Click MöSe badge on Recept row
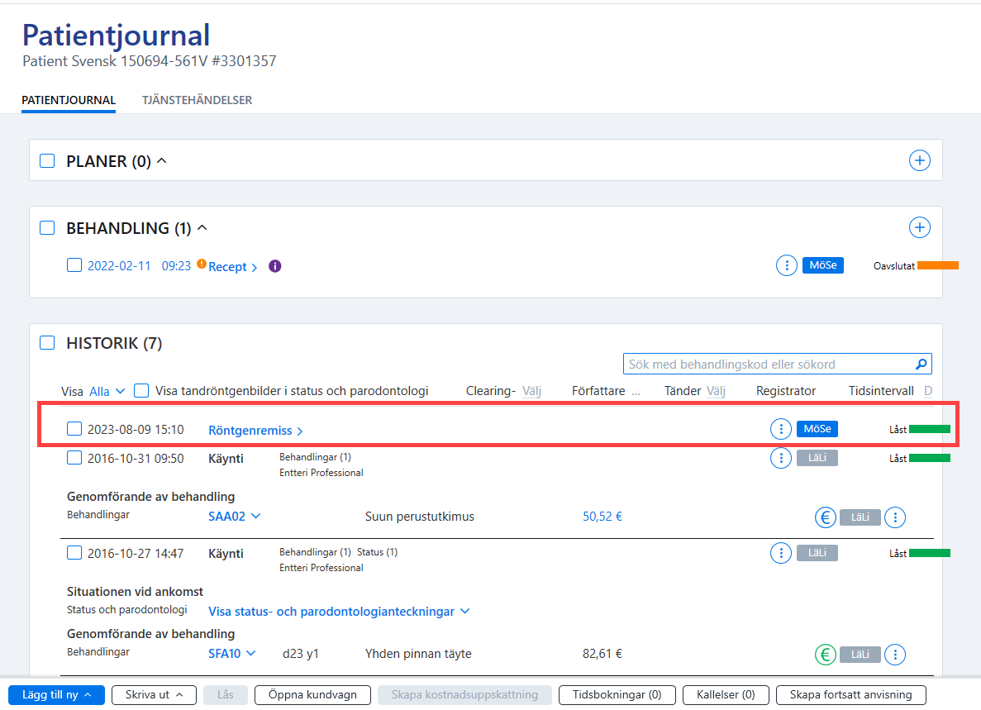The width and height of the screenshot is (981, 710). 822,265
